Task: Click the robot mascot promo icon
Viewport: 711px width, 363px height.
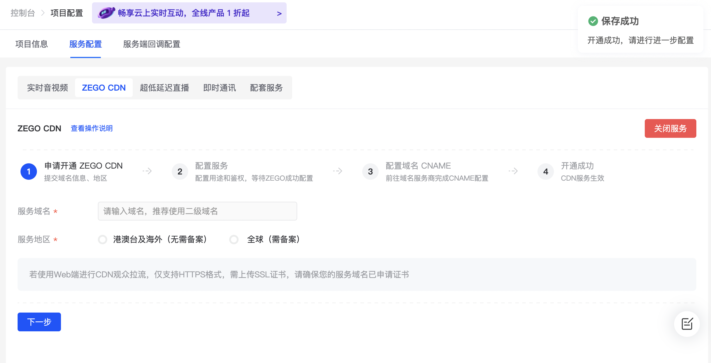Action: tap(106, 13)
